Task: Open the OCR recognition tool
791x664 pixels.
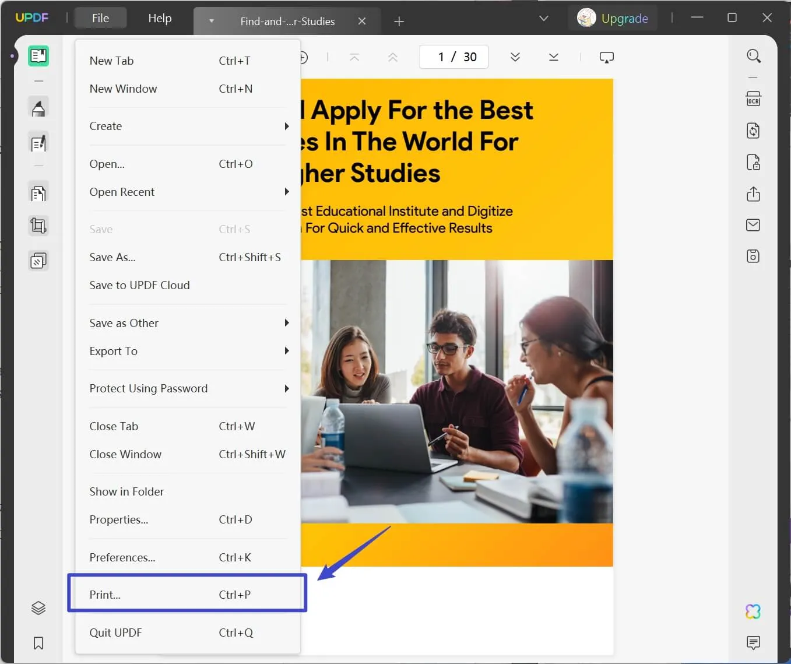Action: 753,99
